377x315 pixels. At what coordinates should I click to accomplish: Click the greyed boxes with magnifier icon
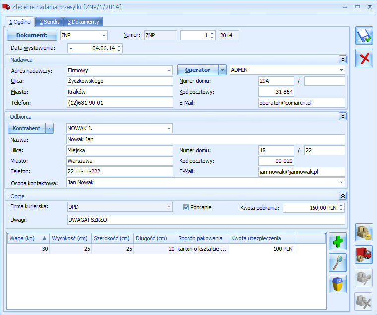pos(364,278)
